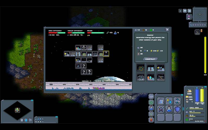Open the lightning and water drop category
Screen dimensions: 208x130
(169, 101)
